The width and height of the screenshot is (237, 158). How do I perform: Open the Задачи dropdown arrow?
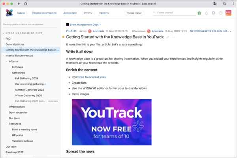[27, 13]
